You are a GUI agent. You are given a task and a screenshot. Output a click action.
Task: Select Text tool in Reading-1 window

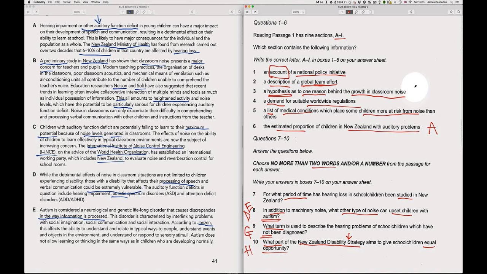(x=123, y=12)
